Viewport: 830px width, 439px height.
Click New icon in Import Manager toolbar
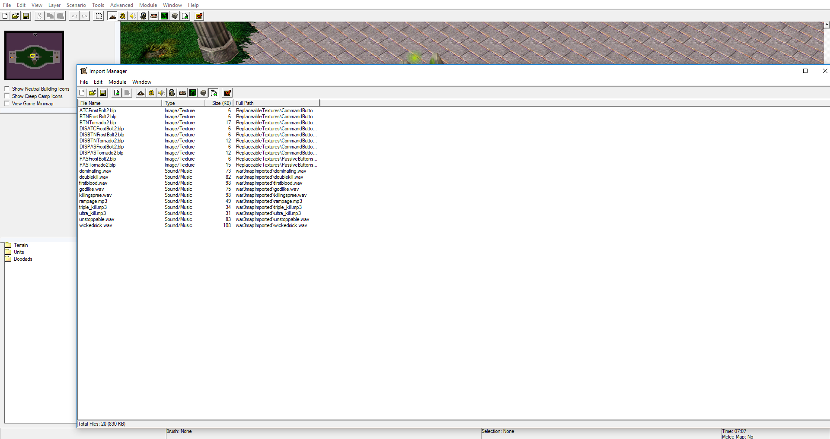[x=82, y=93]
